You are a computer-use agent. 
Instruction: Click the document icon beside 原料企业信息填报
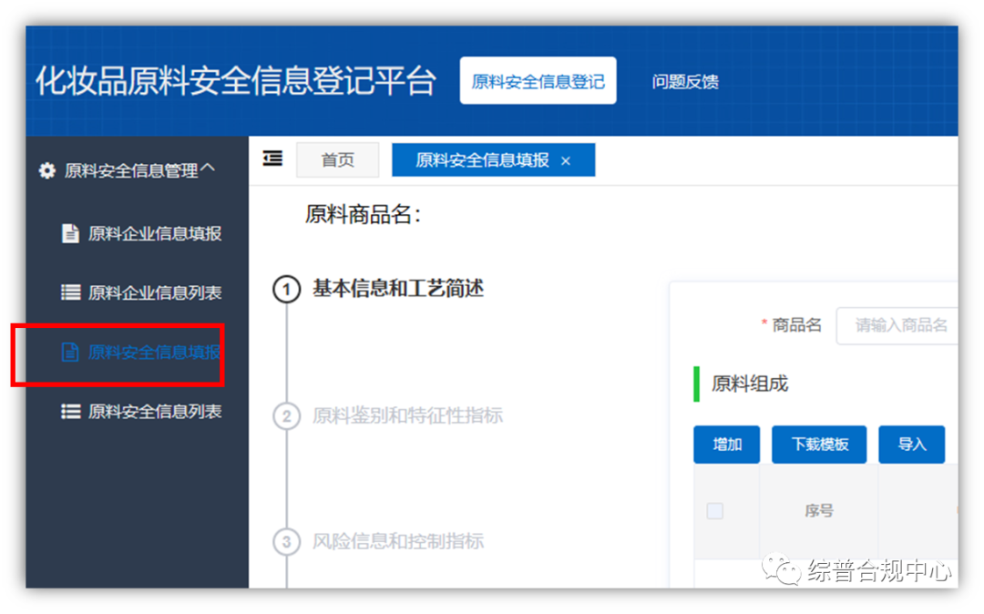click(71, 233)
